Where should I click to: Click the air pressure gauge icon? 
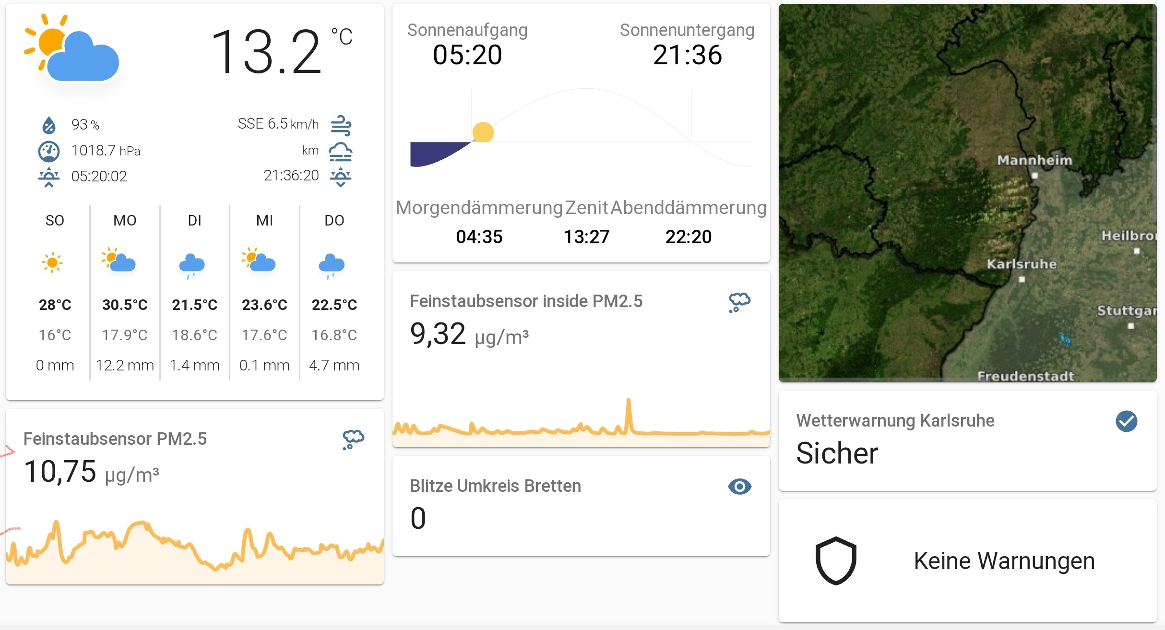48,151
